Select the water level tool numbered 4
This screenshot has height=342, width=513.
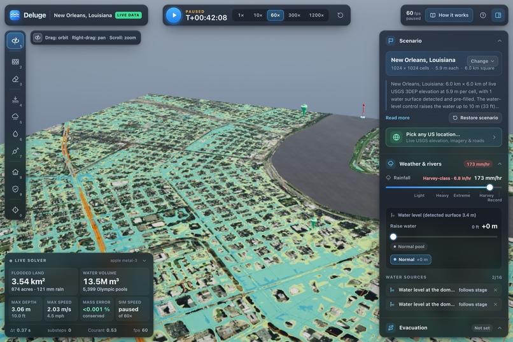point(15,100)
